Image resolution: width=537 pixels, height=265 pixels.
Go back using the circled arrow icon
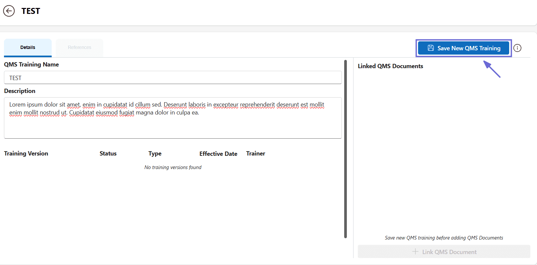[9, 11]
